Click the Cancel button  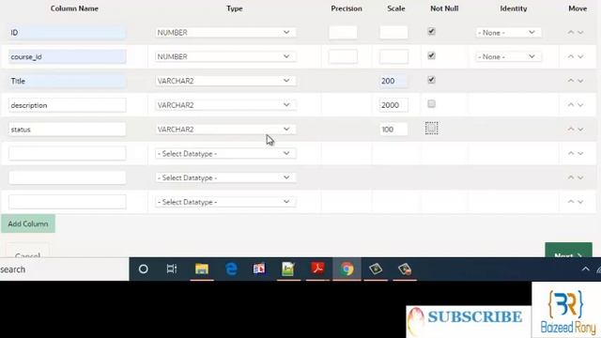pyautogui.click(x=27, y=251)
